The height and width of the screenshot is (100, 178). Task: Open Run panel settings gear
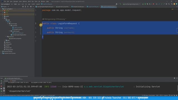click(174, 78)
